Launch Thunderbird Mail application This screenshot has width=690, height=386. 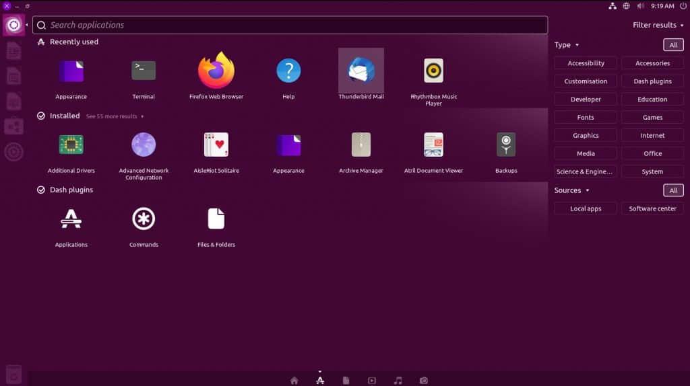tap(360, 71)
